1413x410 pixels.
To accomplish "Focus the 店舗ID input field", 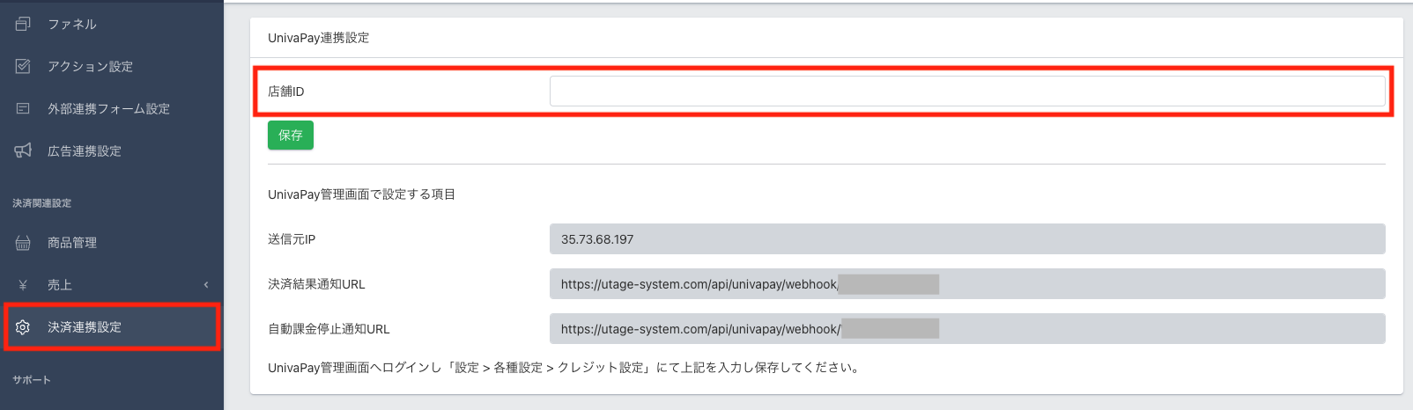I will (966, 92).
